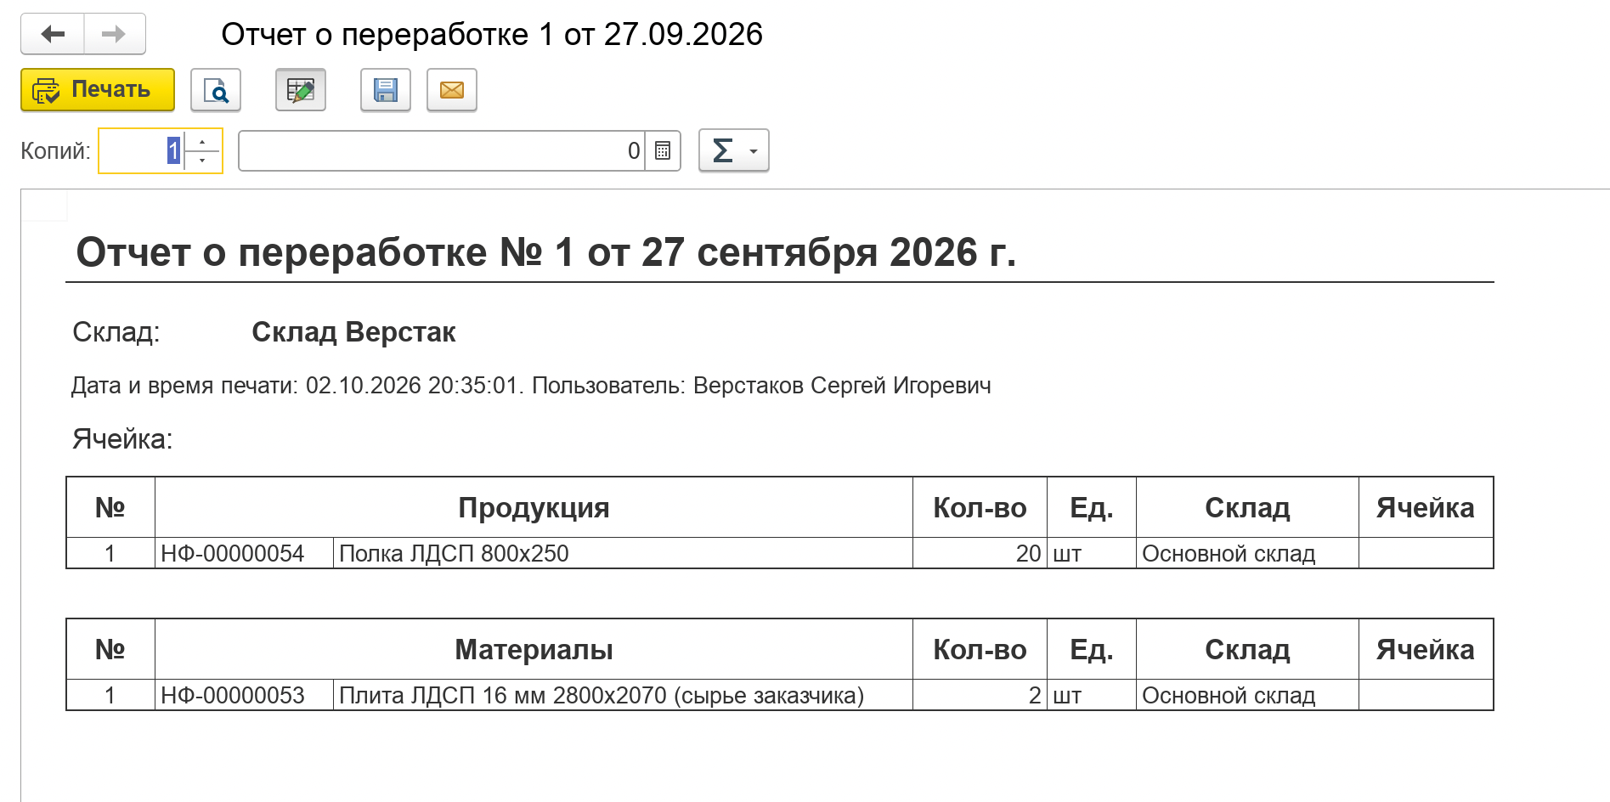
Task: Click quantity cell 20
Action: (980, 554)
